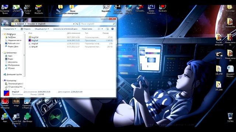Select the Компьютер ярлык desktop icon
236x132 pixels.
point(5,9)
